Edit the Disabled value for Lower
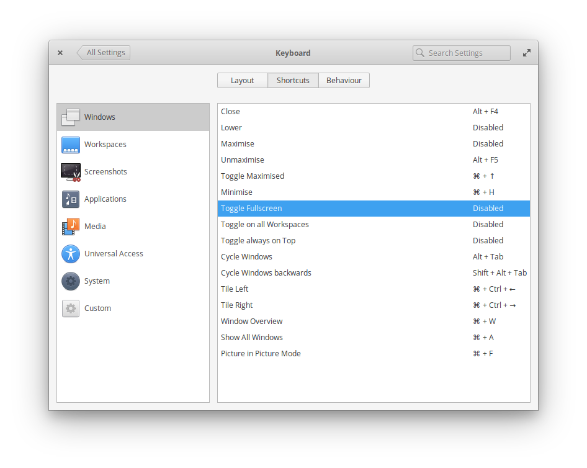 [x=488, y=128]
